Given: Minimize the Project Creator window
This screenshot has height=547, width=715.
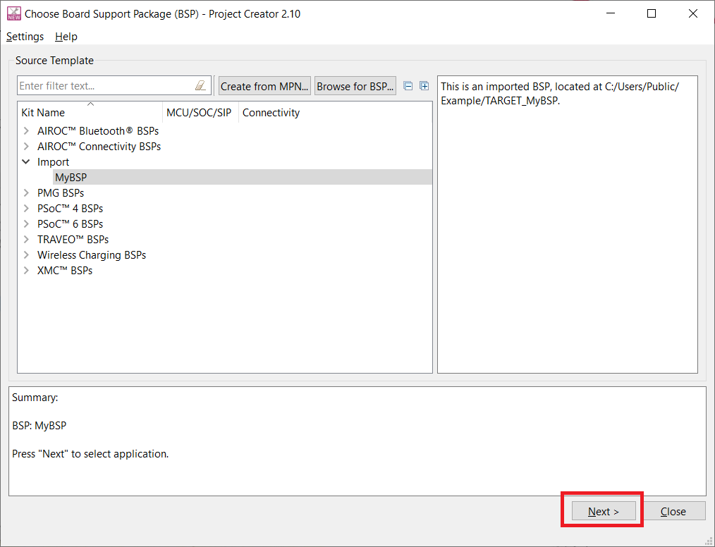Looking at the screenshot, I should 611,13.
